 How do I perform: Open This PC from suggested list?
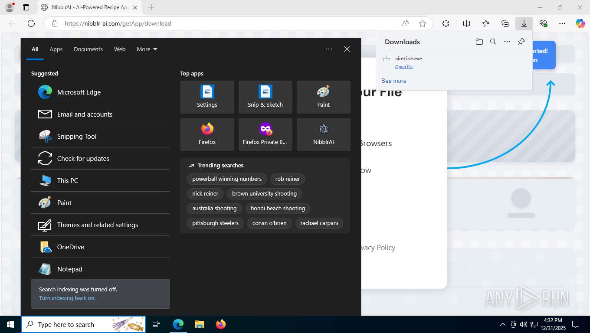(x=100, y=180)
